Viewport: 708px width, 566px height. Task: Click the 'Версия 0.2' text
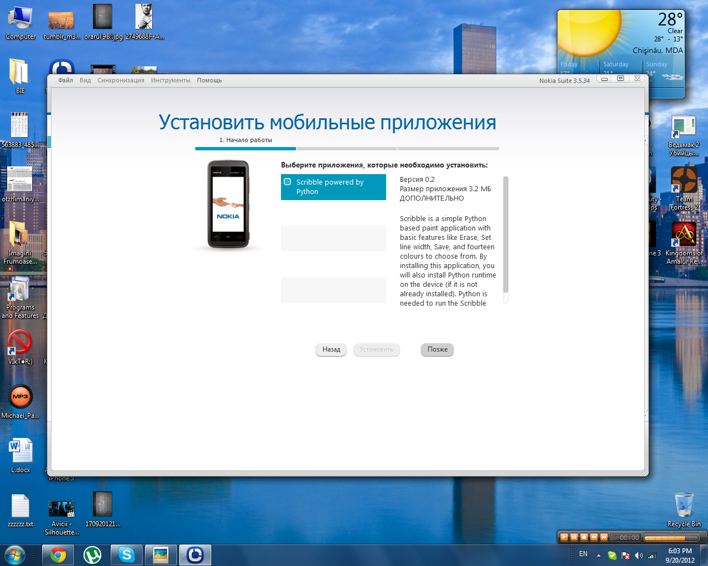(417, 180)
